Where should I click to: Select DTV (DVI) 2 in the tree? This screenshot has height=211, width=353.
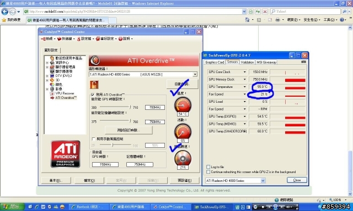coord(64,76)
